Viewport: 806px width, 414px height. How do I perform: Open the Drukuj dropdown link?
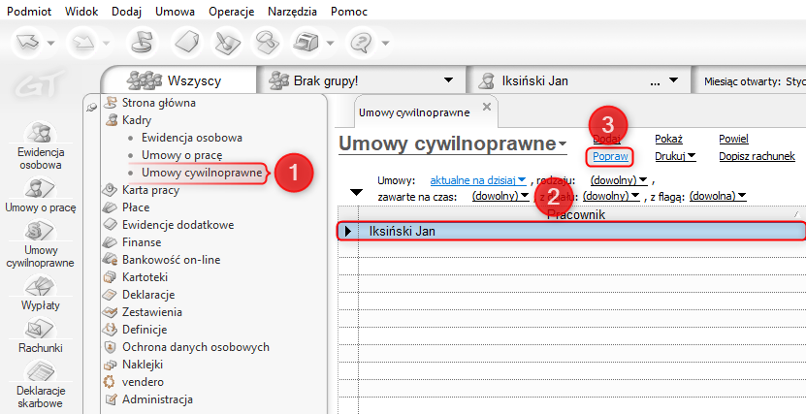point(675,156)
